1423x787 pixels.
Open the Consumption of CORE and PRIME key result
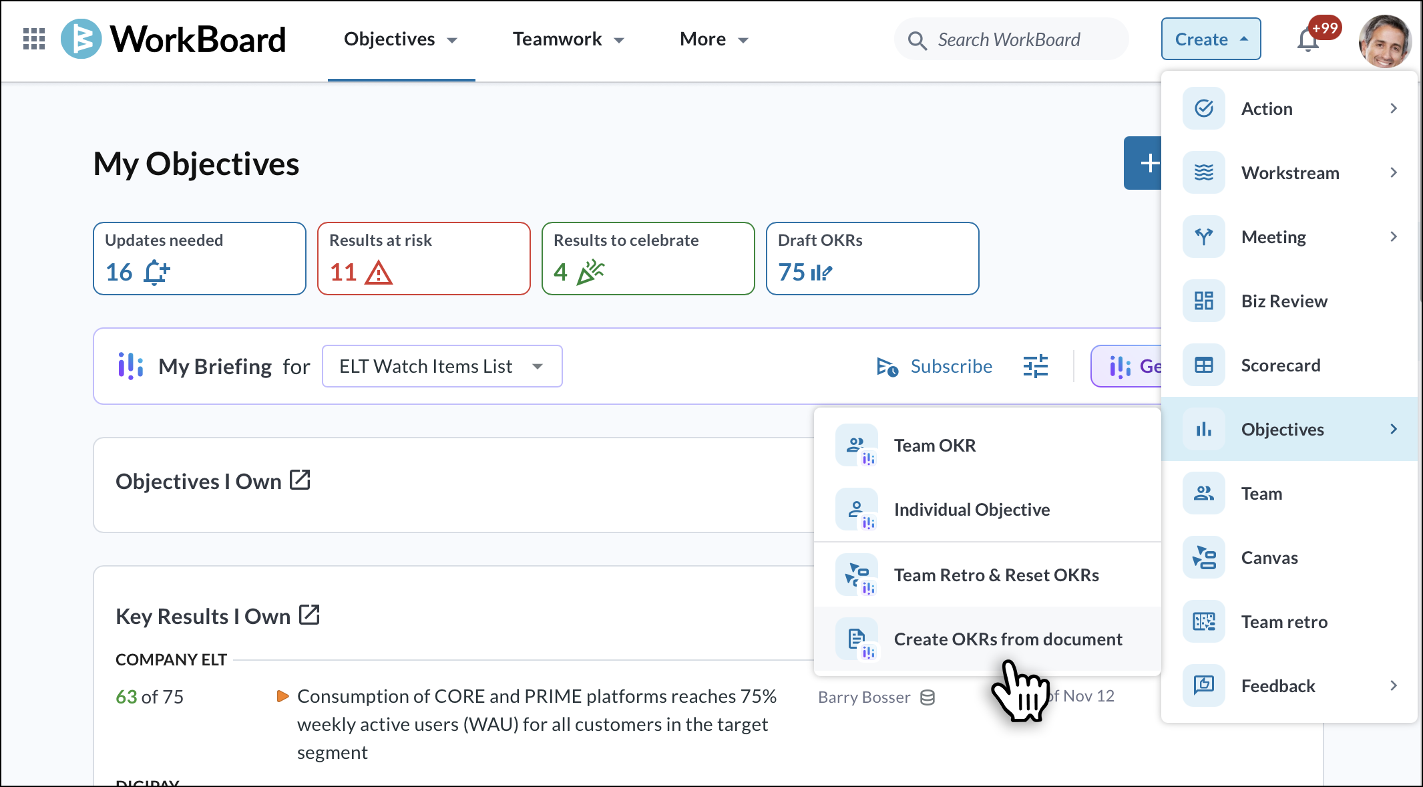[x=536, y=724]
